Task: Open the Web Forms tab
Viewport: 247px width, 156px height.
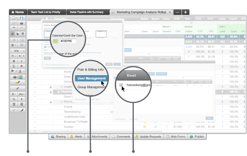Action: pyautogui.click(x=176, y=137)
